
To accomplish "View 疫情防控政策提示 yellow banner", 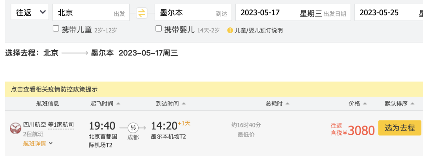I will coord(214,89).
